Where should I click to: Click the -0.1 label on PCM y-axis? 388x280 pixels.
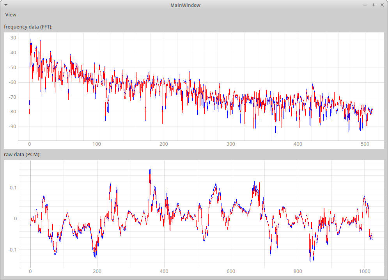click(x=12, y=250)
